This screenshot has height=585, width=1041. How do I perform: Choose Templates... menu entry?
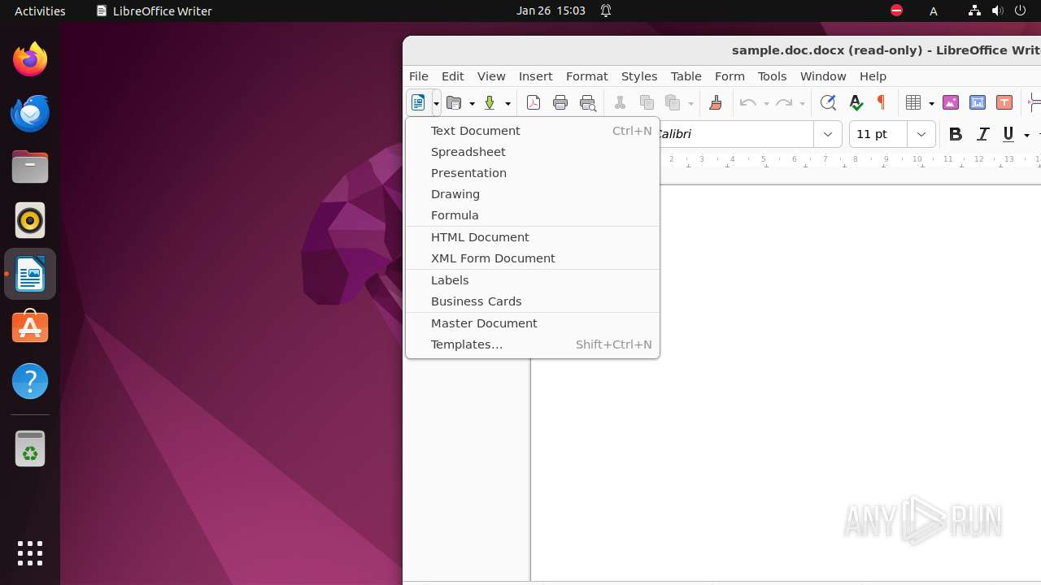click(x=532, y=344)
